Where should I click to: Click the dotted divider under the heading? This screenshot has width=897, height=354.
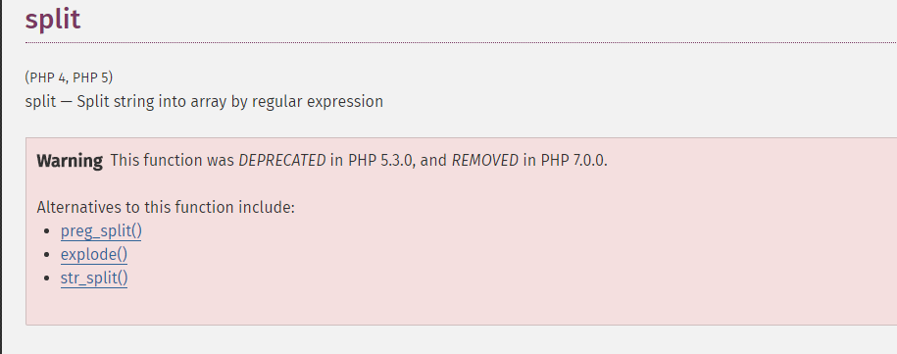461,42
